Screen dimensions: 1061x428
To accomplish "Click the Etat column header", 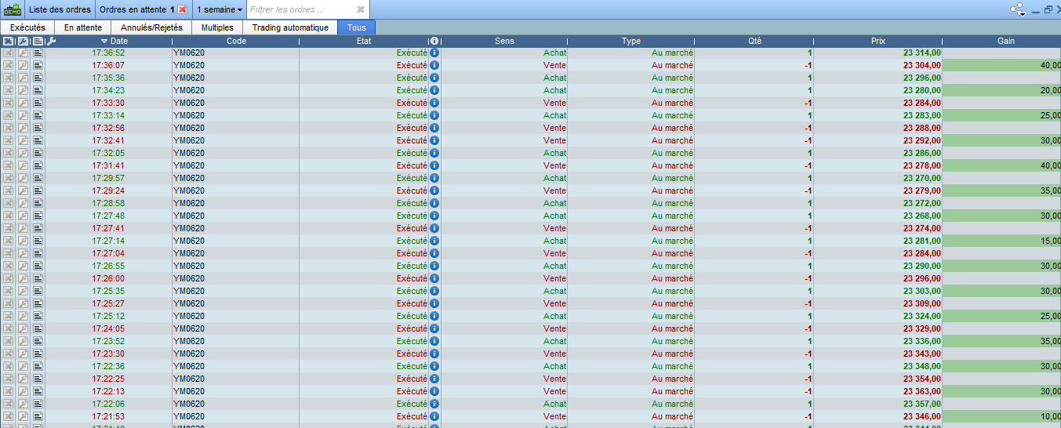I will click(x=364, y=41).
